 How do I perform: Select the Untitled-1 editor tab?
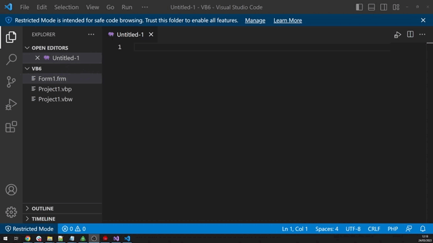point(130,34)
